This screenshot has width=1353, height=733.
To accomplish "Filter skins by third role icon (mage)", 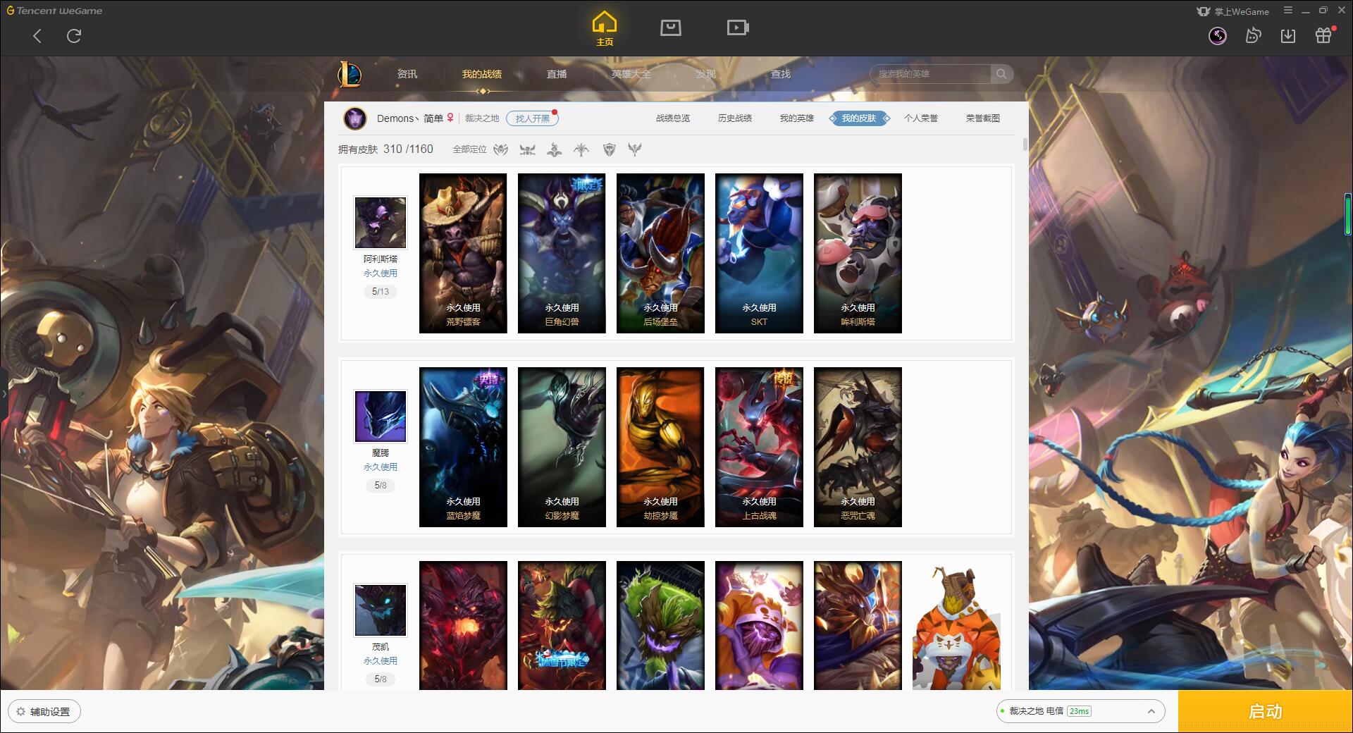I will [555, 149].
